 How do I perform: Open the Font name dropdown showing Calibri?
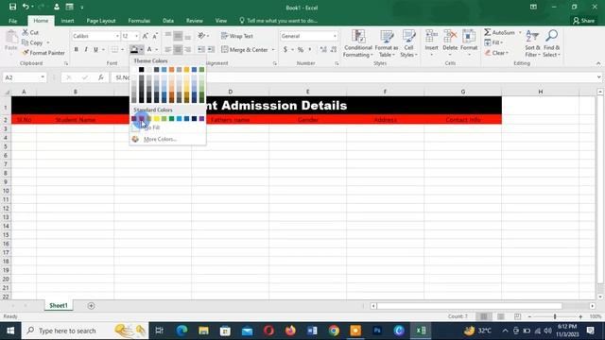click(x=117, y=36)
